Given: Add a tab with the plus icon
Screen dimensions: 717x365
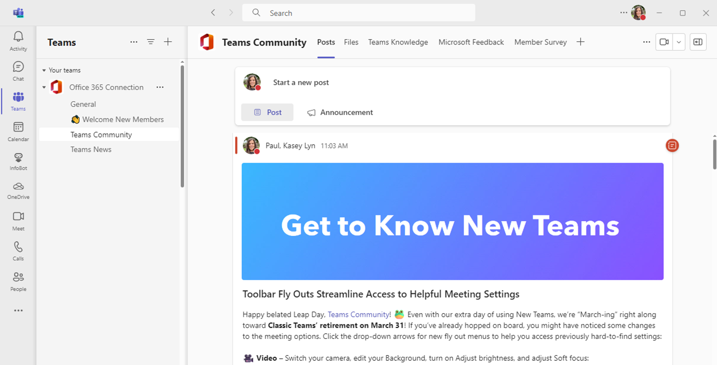Looking at the screenshot, I should click(581, 42).
